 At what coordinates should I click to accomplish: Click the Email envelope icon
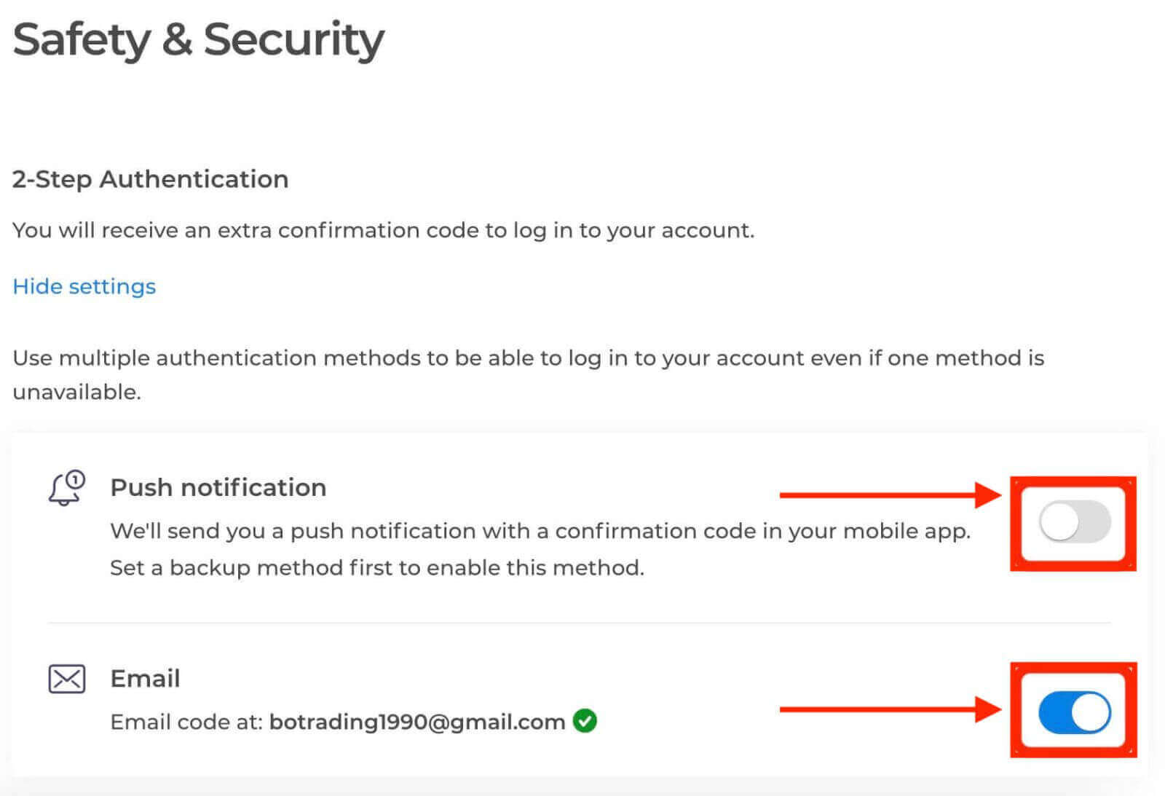pos(66,679)
